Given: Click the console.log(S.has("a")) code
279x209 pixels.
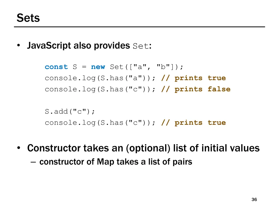Looking at the screenshot, I should point(100,78).
